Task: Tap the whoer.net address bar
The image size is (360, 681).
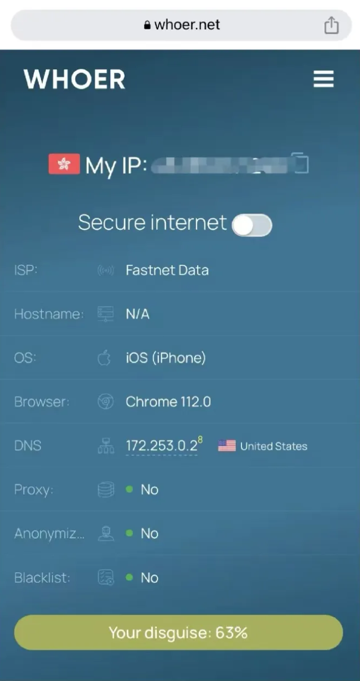Action: [181, 25]
